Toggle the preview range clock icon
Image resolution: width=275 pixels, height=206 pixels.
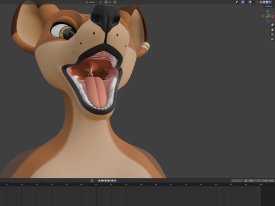click(246, 181)
